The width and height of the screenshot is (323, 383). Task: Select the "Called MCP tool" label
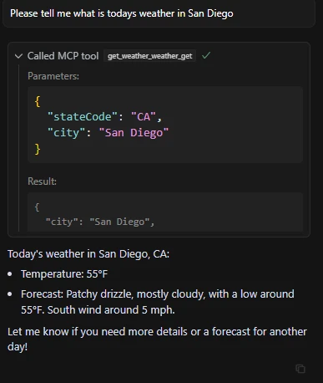[x=63, y=56]
